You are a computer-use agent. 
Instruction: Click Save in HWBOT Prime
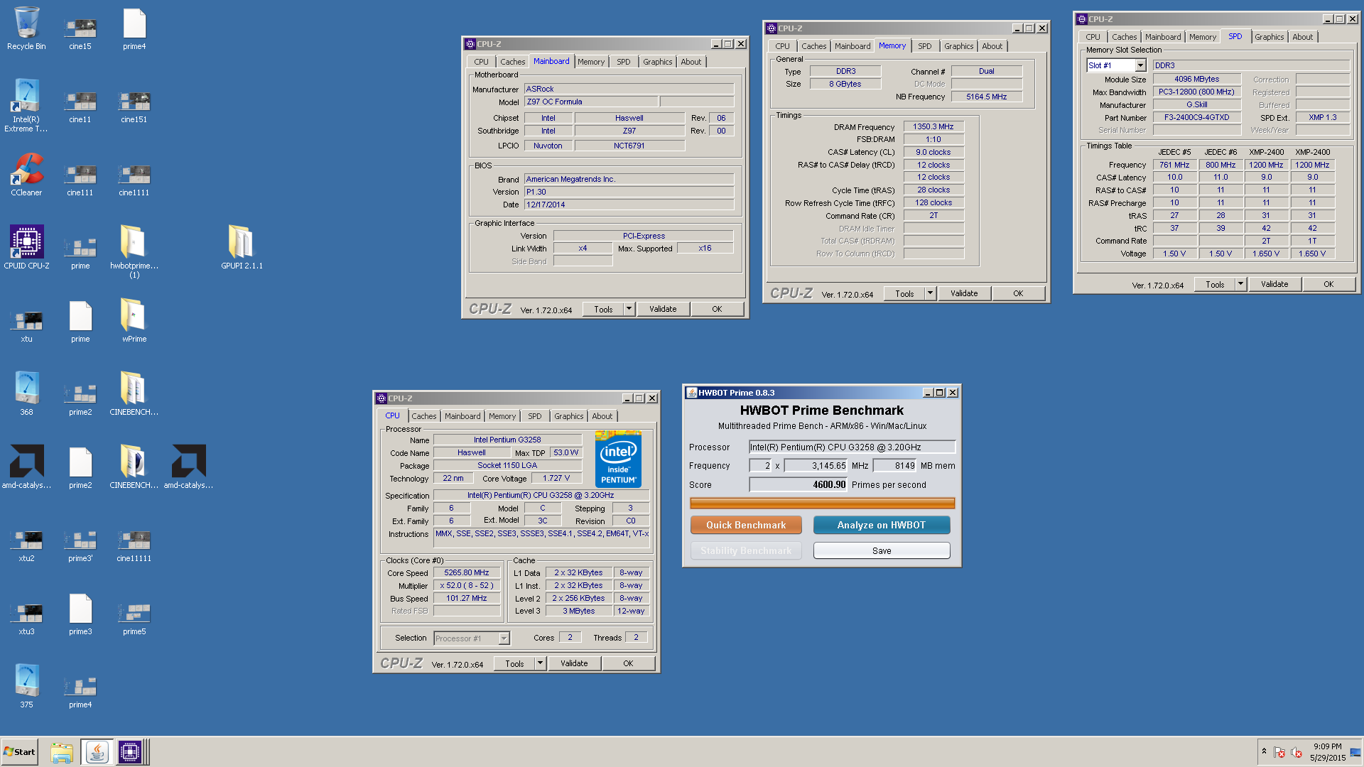click(x=881, y=550)
